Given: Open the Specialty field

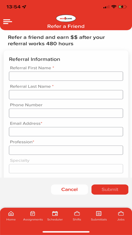Looking at the screenshot, I should pos(66,168).
